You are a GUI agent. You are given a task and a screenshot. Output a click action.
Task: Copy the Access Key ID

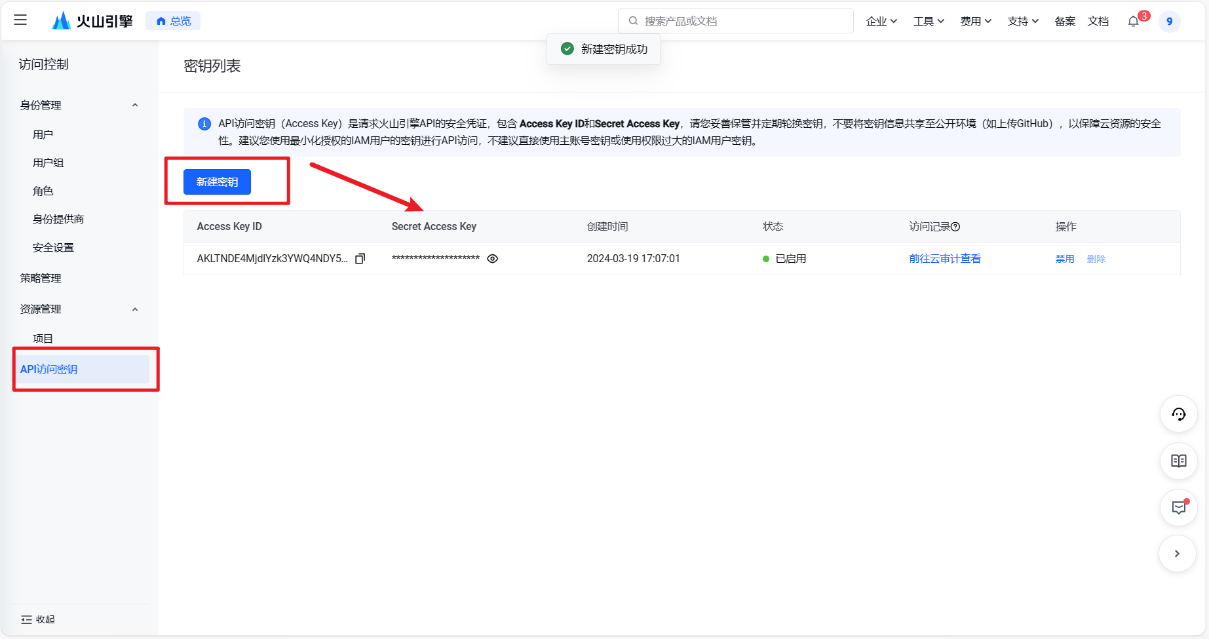(360, 259)
